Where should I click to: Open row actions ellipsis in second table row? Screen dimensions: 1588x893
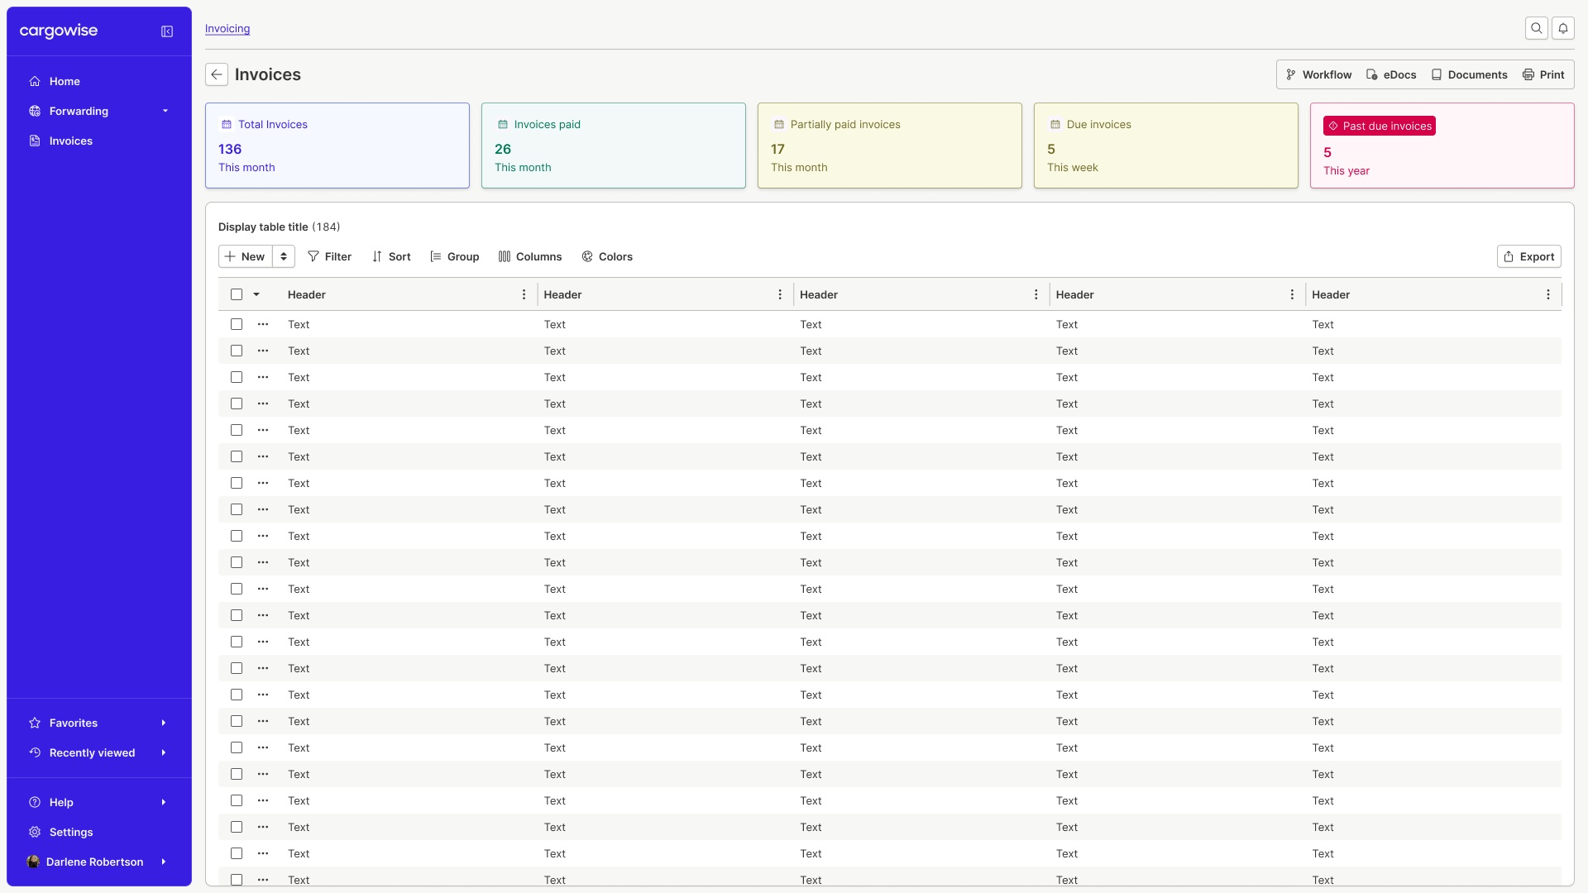263,351
